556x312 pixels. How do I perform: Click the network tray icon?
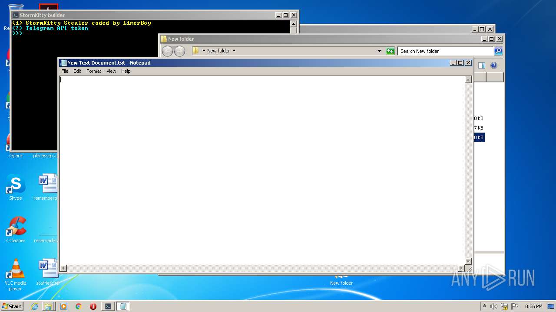coord(504,306)
